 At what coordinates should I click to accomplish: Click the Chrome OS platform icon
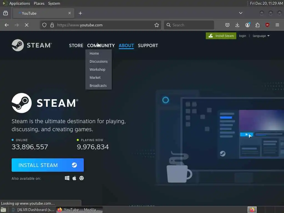pyautogui.click(x=82, y=178)
